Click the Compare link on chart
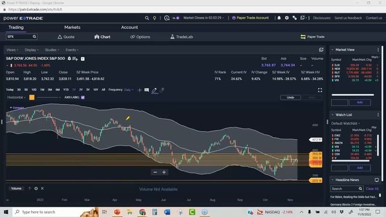 (17, 108)
